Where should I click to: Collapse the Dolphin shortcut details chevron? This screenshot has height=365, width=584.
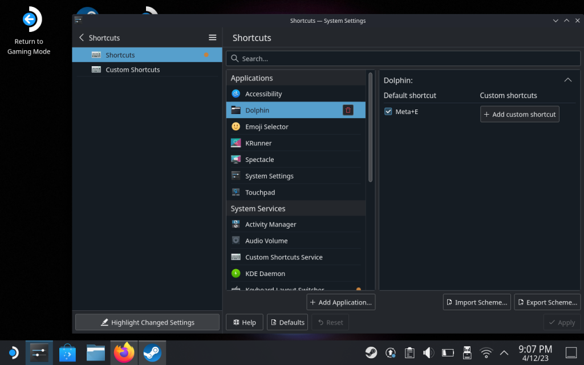coord(567,80)
